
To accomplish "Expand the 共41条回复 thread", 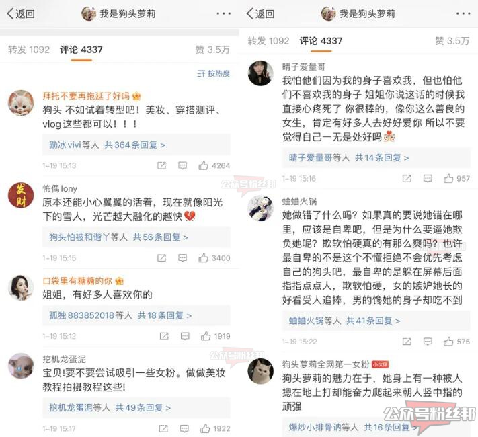I will [x=373, y=321].
